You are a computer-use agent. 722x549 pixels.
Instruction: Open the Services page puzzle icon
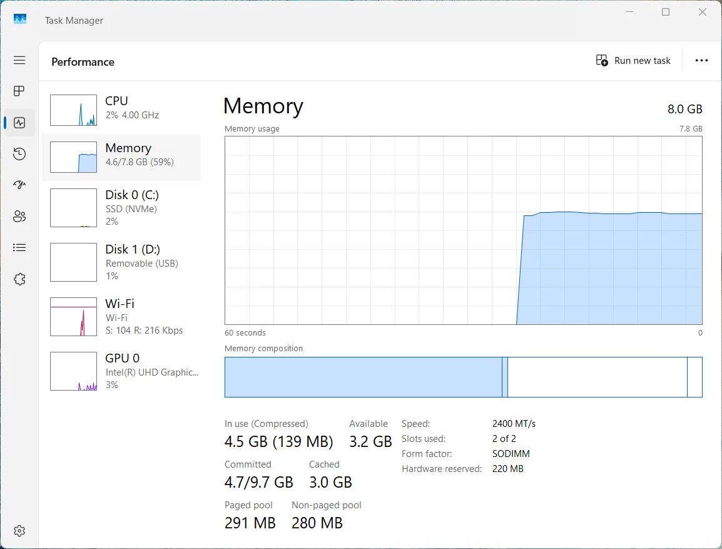pos(19,279)
